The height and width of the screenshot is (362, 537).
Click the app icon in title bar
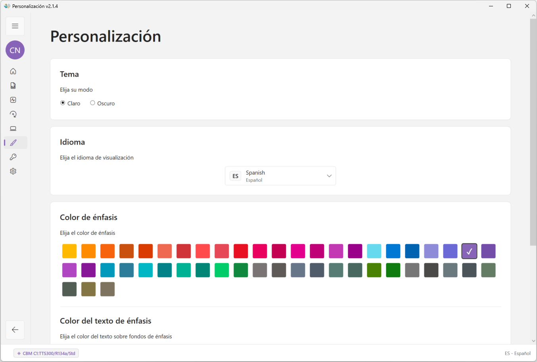(x=7, y=6)
